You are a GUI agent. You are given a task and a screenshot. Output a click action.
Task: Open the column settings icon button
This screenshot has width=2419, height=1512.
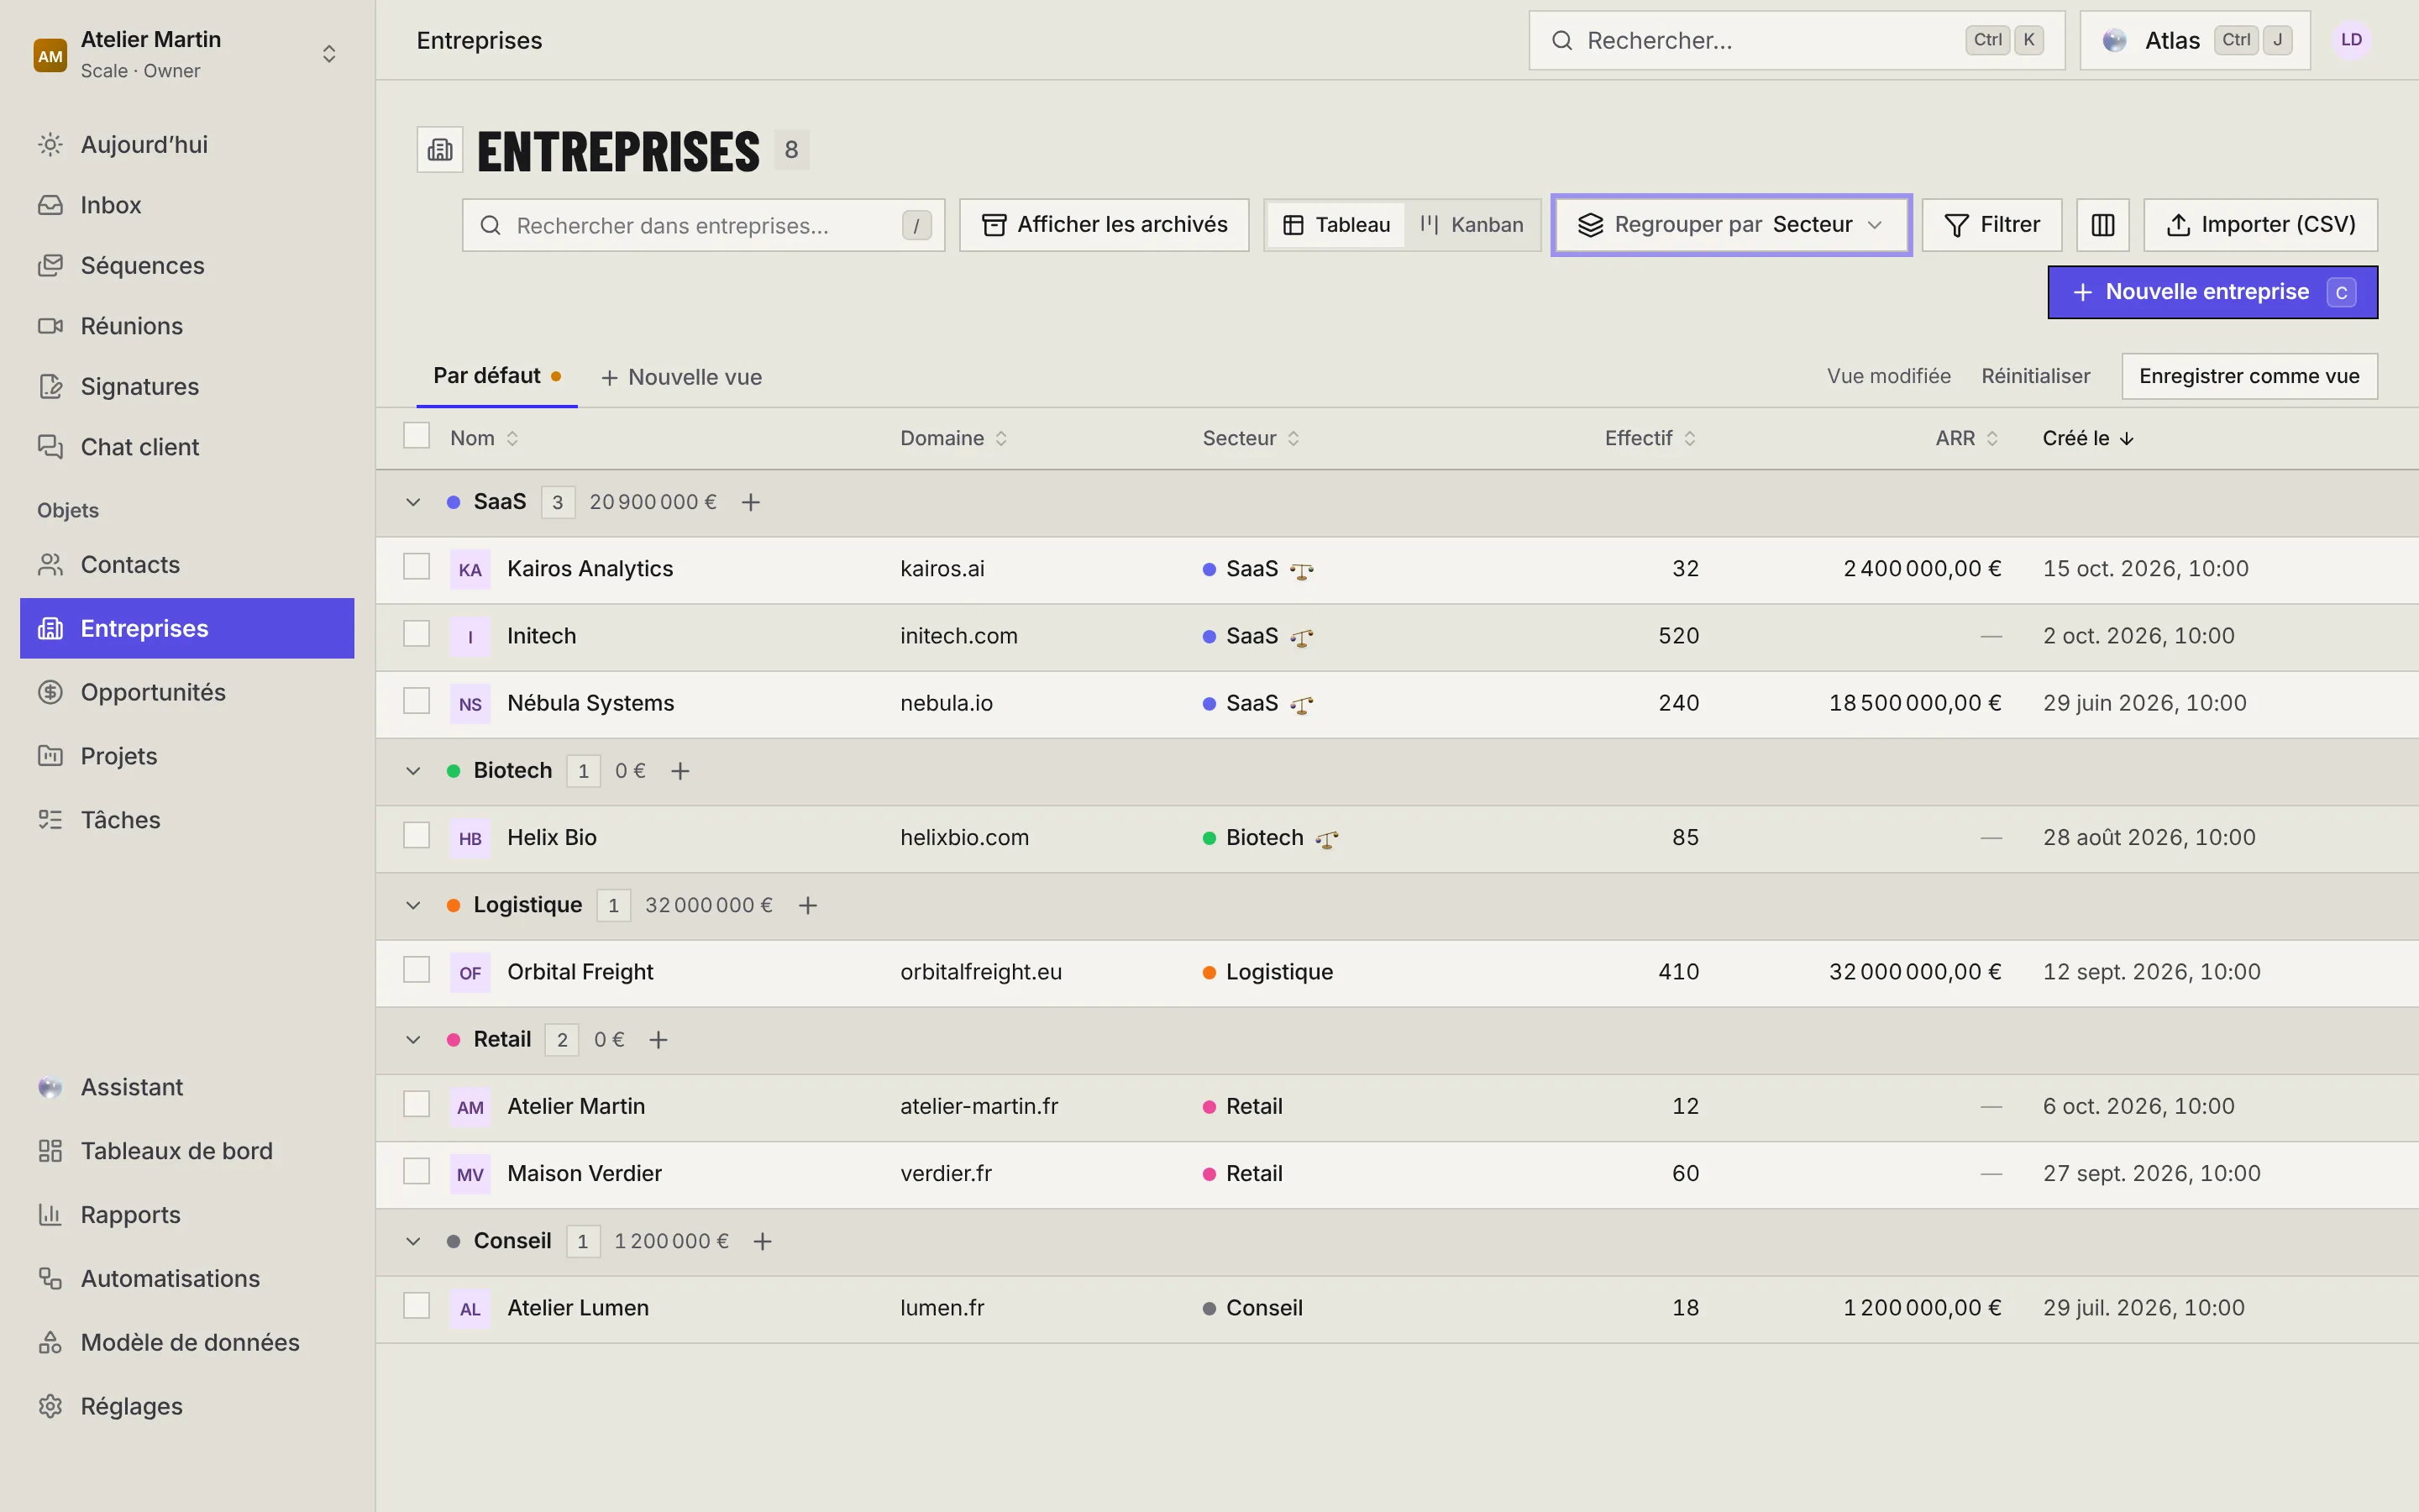2102,225
